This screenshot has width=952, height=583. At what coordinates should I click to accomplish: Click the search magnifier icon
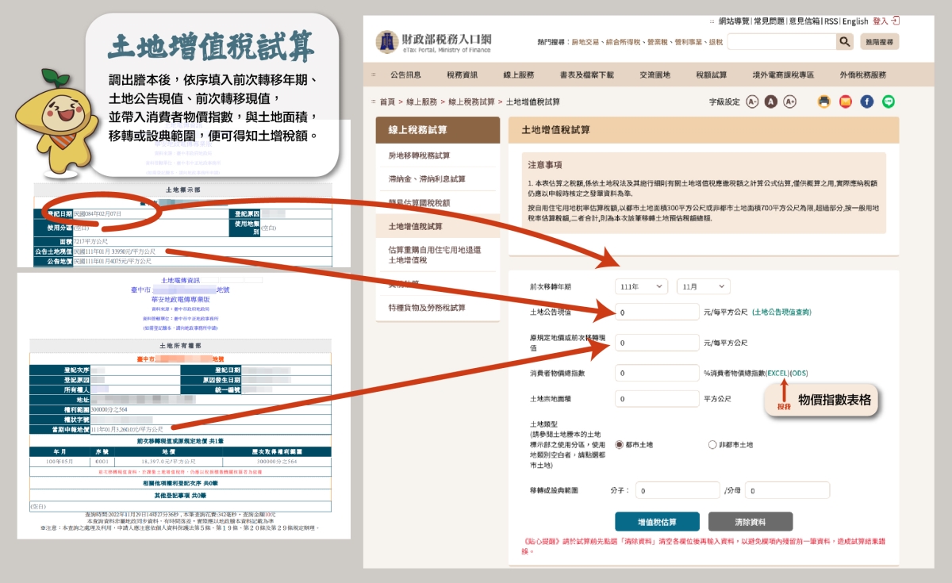pyautogui.click(x=845, y=42)
